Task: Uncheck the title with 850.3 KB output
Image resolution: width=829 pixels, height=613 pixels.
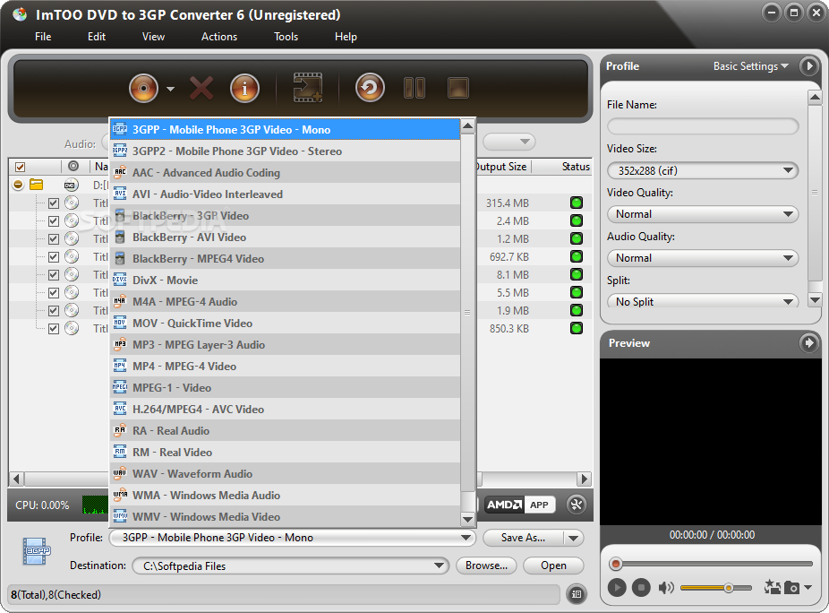Action: point(54,329)
